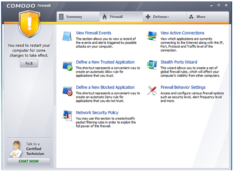Image resolution: width=234 pixels, height=172 pixels.
Task: Click the View Firewall Events notepad icon
Action: [67, 37]
